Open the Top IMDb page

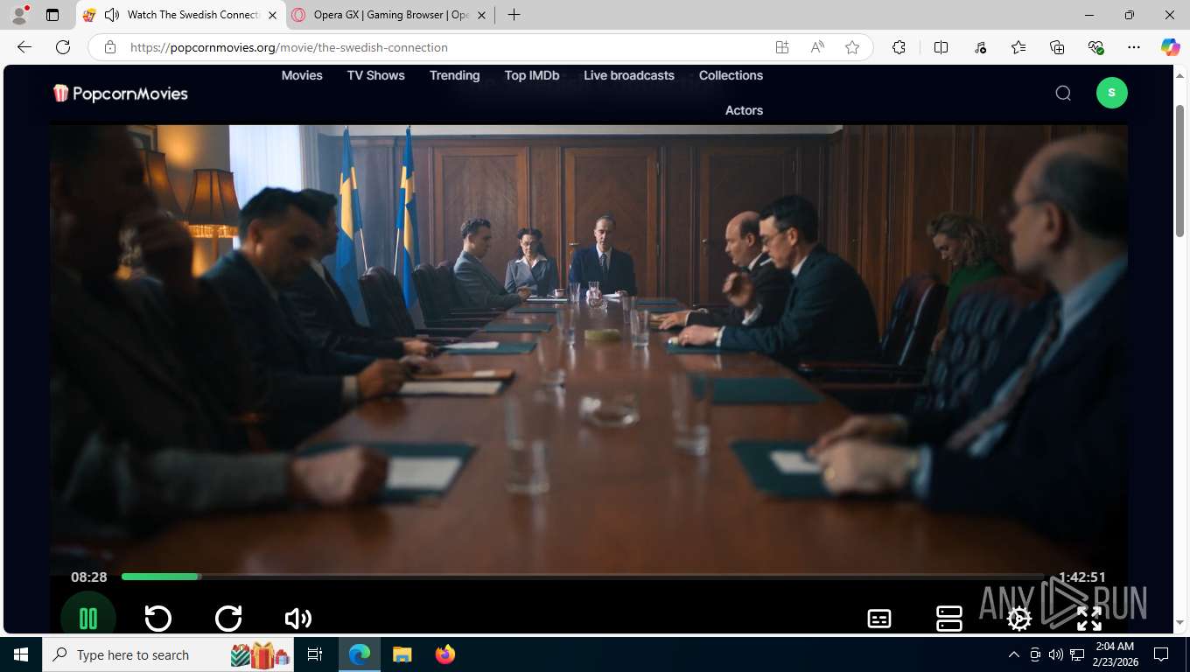(x=532, y=75)
